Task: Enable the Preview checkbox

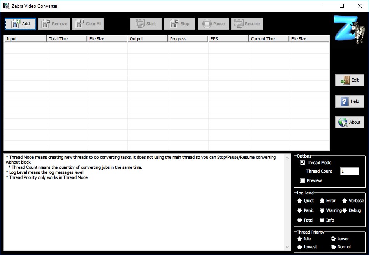Action: tap(303, 180)
